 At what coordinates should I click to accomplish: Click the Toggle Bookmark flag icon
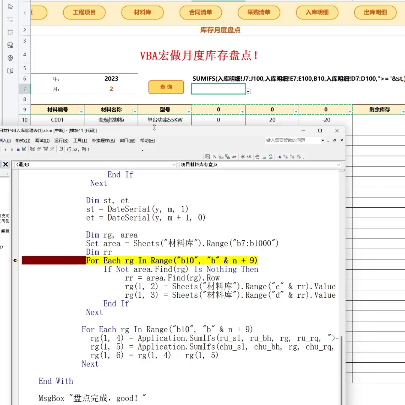(x=279, y=156)
